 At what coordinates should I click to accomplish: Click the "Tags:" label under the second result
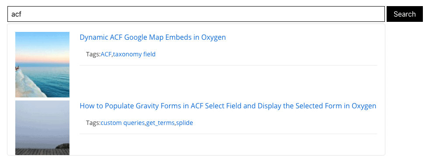(93, 123)
